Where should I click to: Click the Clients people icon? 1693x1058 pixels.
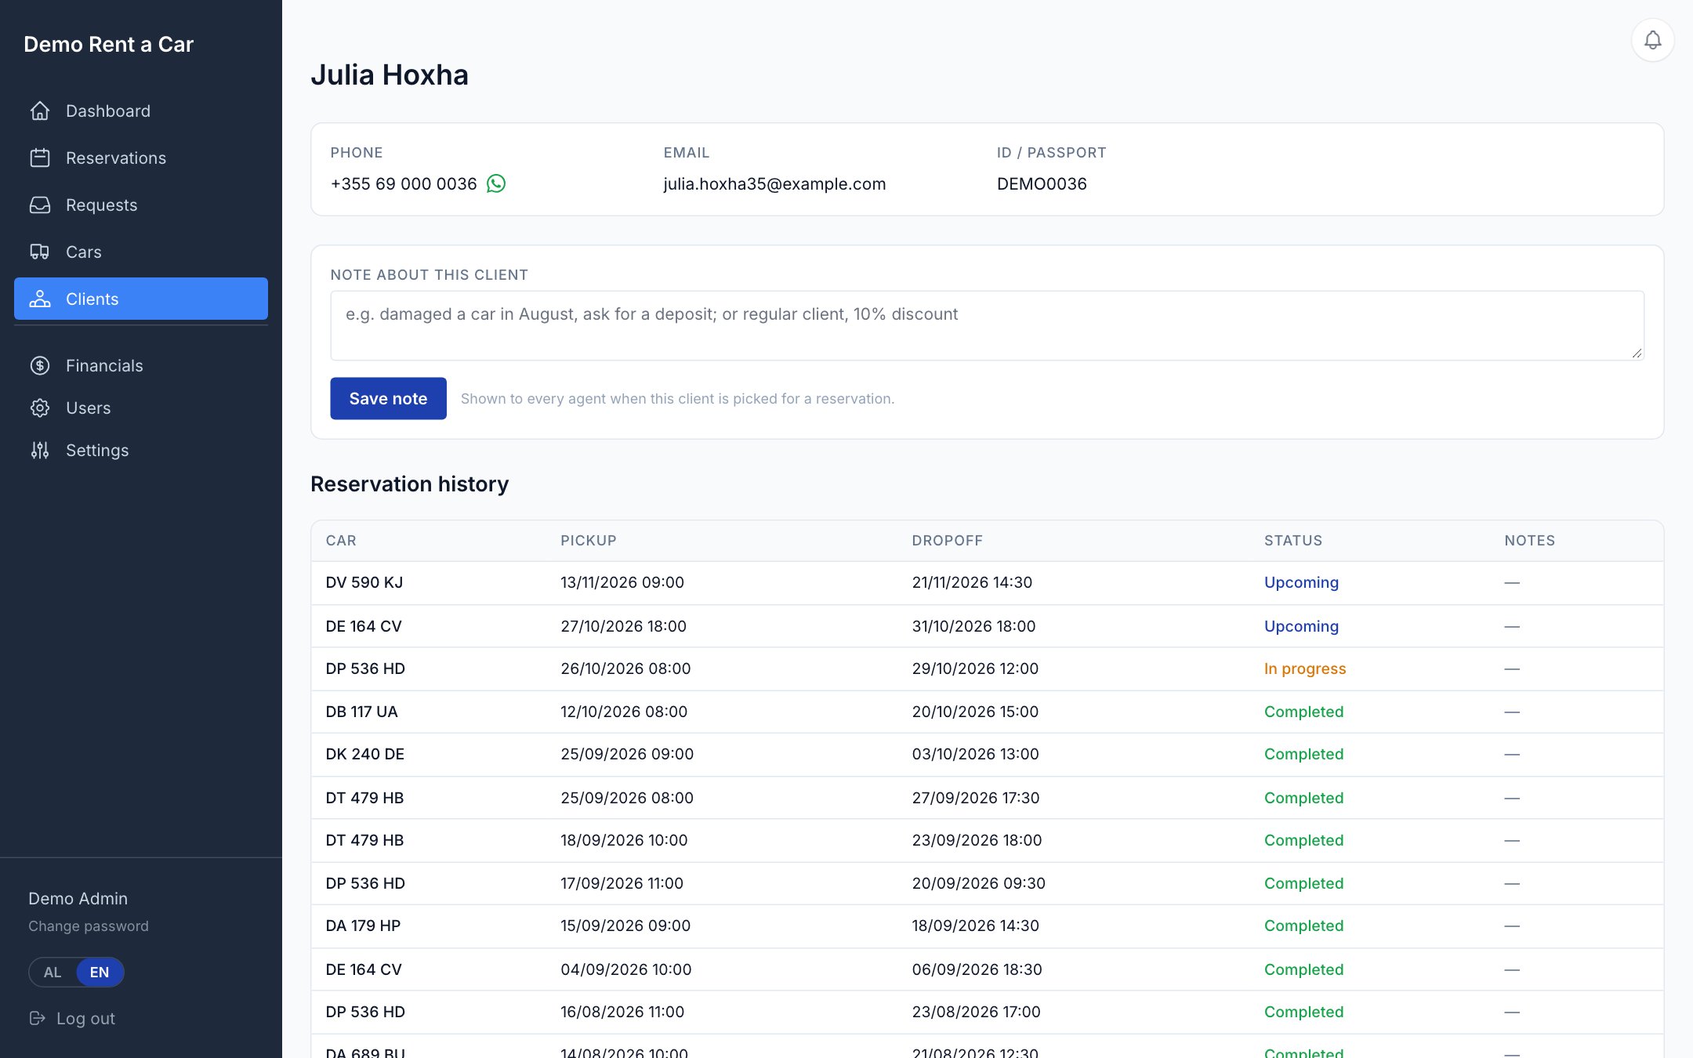[40, 299]
